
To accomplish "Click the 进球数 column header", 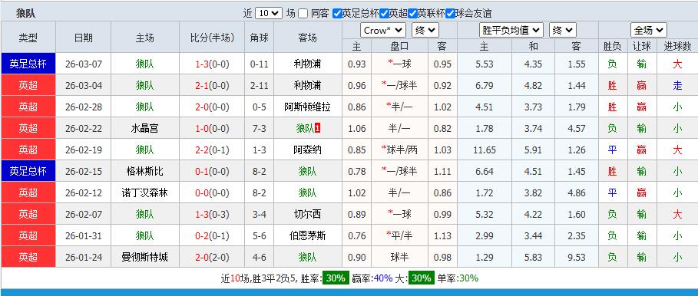I will 677,46.
